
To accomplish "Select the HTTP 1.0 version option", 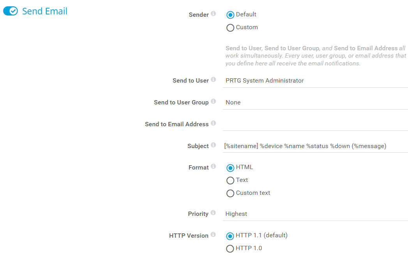I will pos(230,249).
